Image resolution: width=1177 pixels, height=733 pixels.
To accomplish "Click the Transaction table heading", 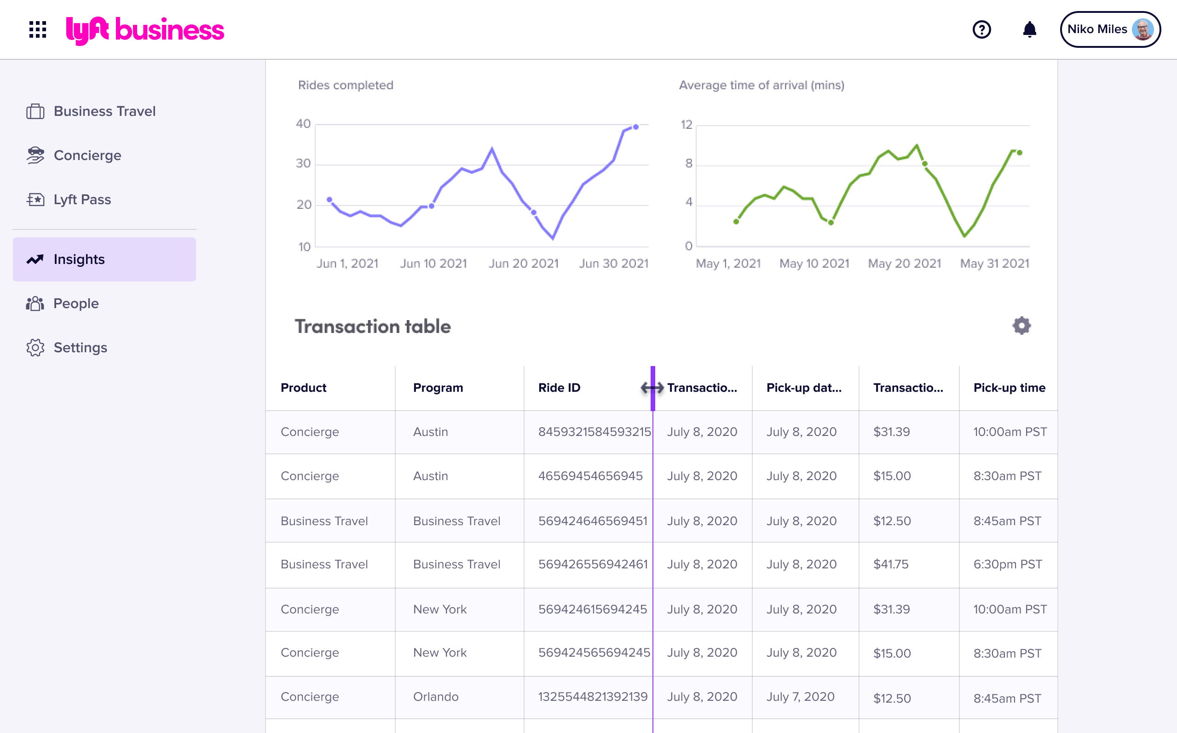I will point(372,326).
